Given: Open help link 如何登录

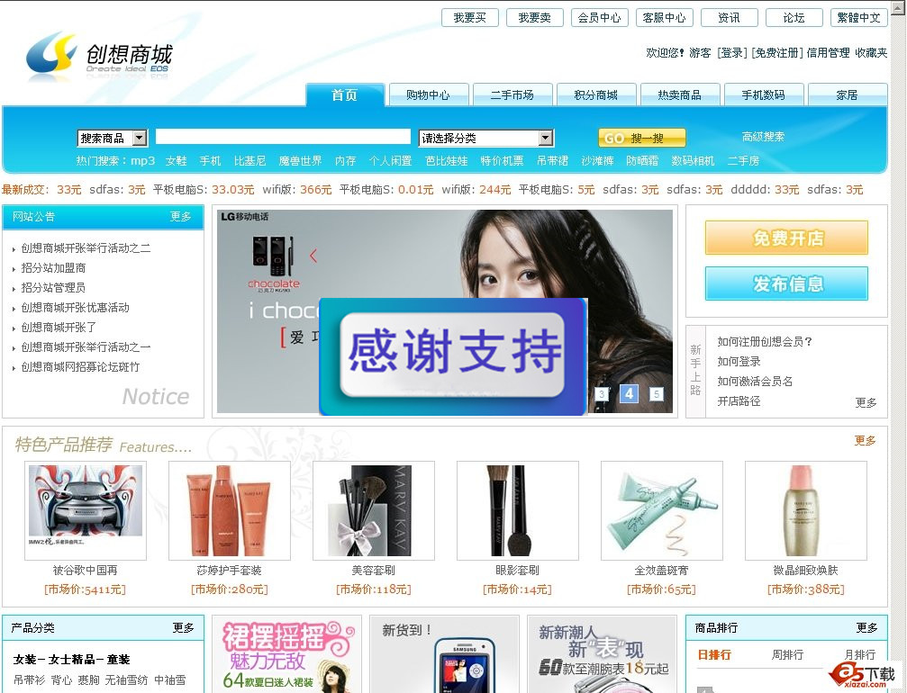Looking at the screenshot, I should tap(739, 362).
